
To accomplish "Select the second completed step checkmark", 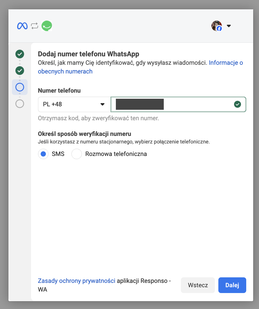I will point(20,70).
